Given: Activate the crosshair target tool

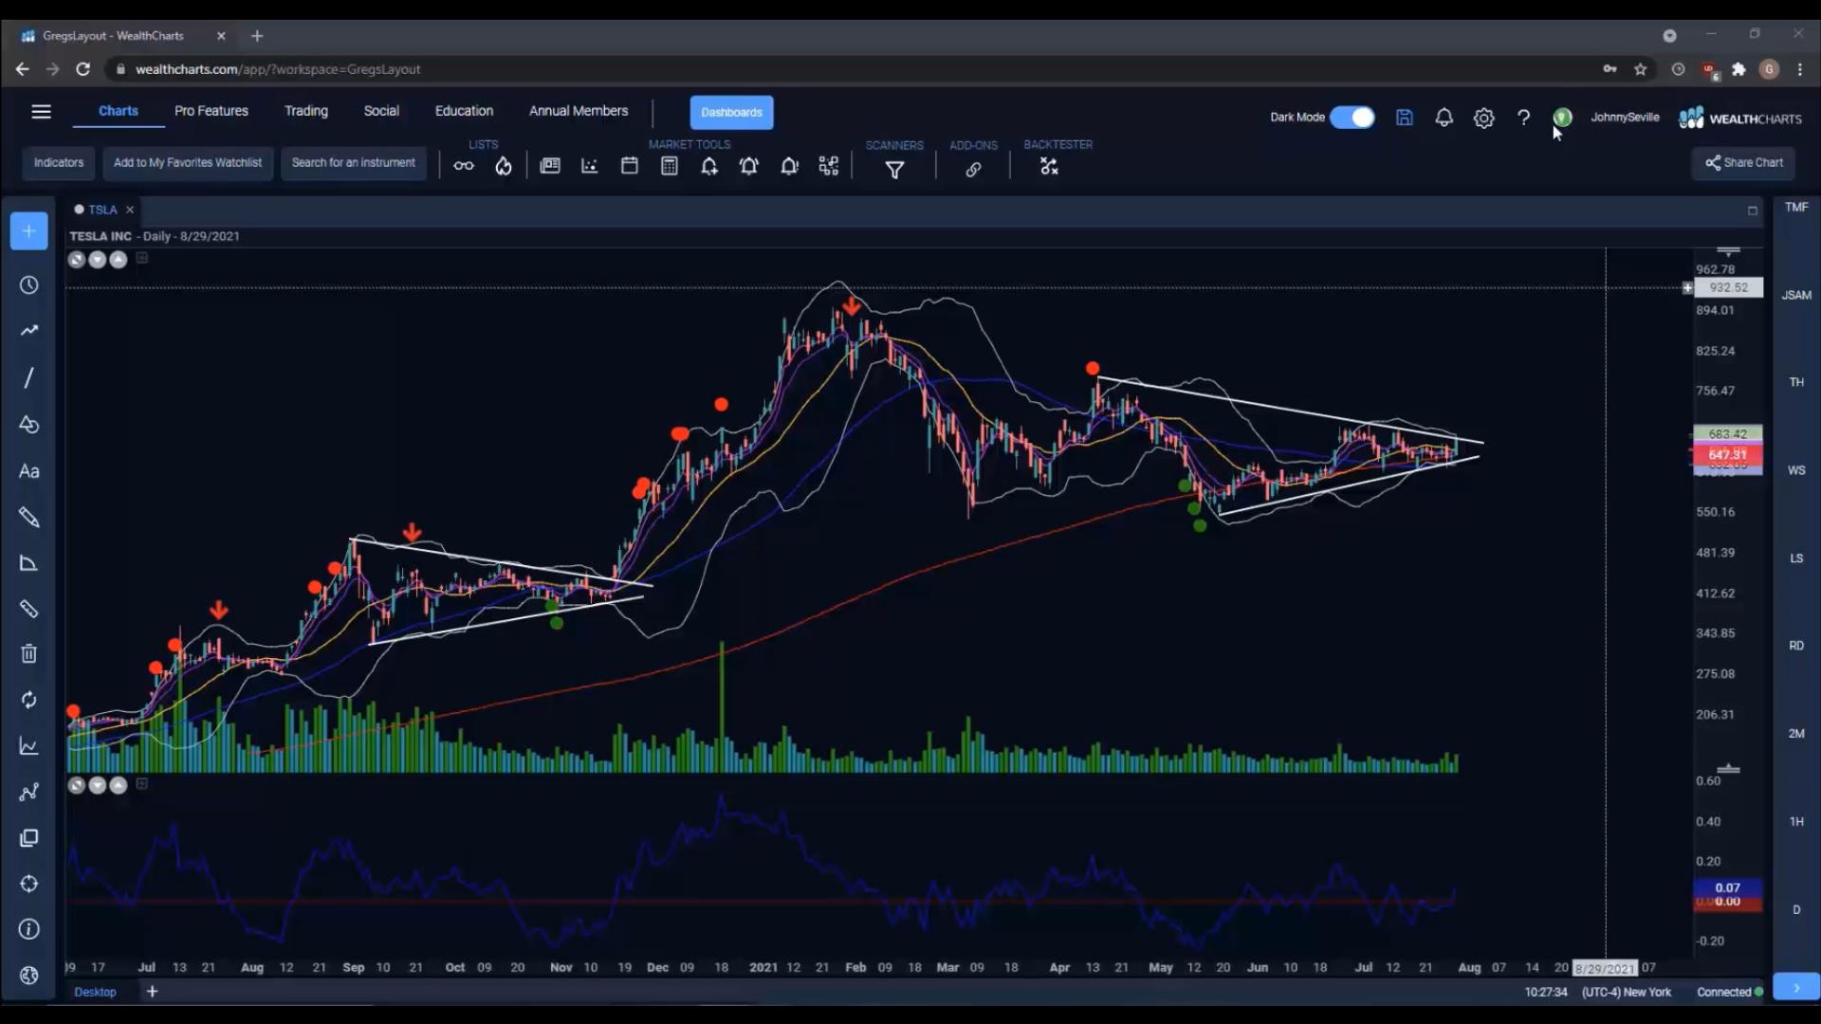Looking at the screenshot, I should tap(29, 884).
